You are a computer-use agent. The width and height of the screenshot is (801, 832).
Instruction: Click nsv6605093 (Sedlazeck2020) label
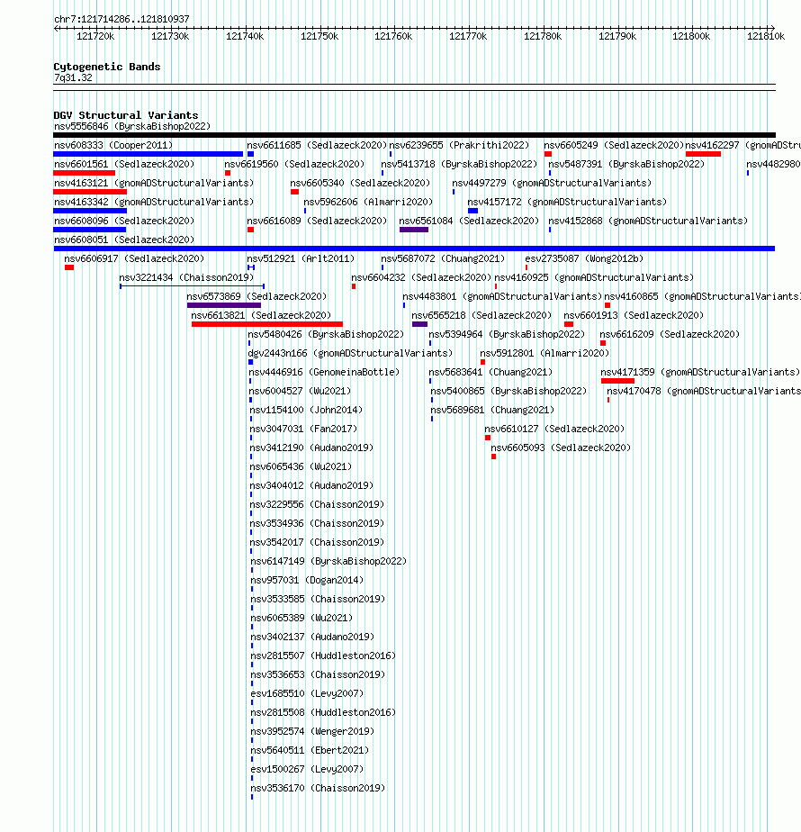(x=561, y=448)
